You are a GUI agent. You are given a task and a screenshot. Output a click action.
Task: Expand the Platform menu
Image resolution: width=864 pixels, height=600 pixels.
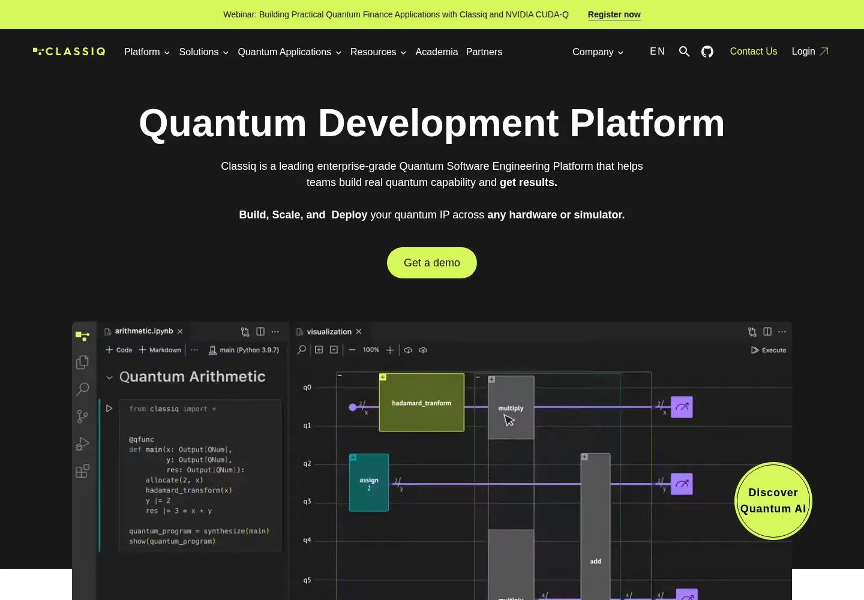click(x=147, y=52)
